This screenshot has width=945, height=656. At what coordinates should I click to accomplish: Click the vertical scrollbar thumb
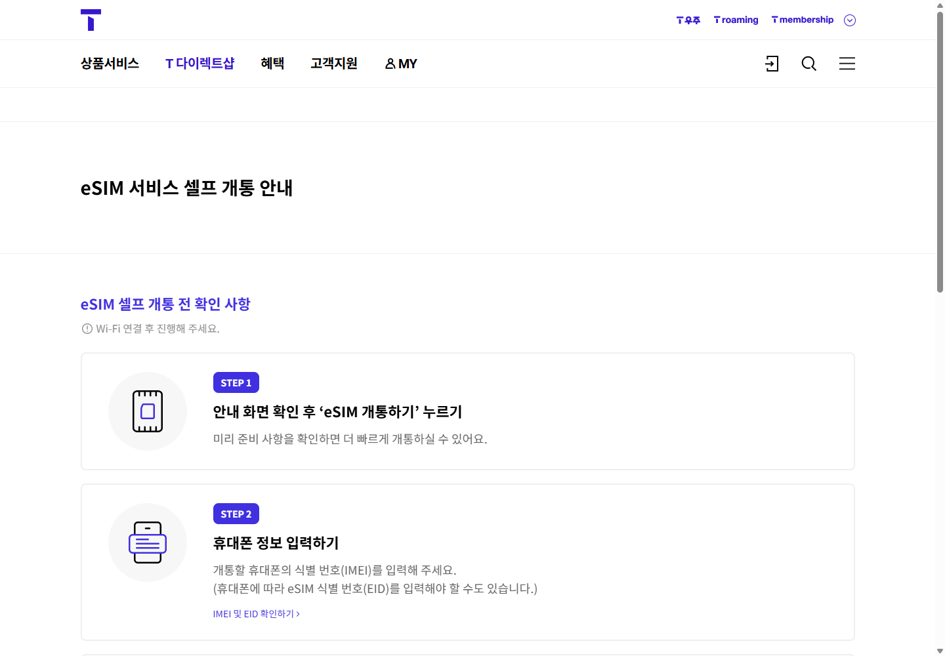[940, 152]
